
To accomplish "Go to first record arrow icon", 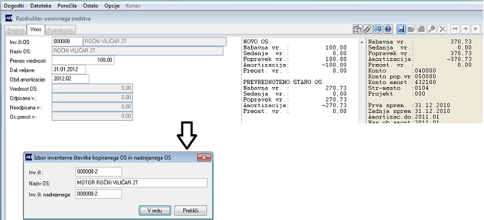I will 455,29.
